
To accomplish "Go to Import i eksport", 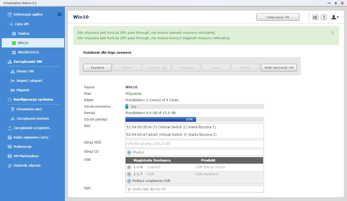I will [x=29, y=81].
